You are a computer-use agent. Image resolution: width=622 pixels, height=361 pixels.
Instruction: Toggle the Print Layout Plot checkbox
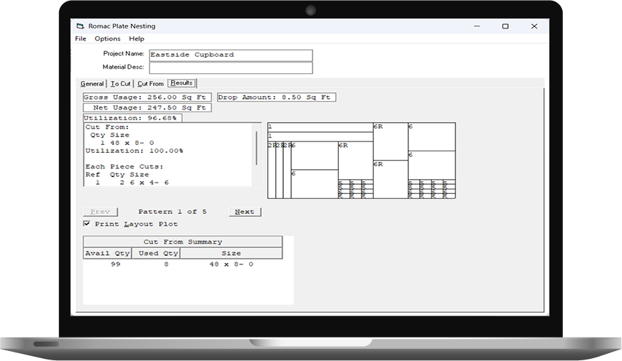[x=87, y=224]
